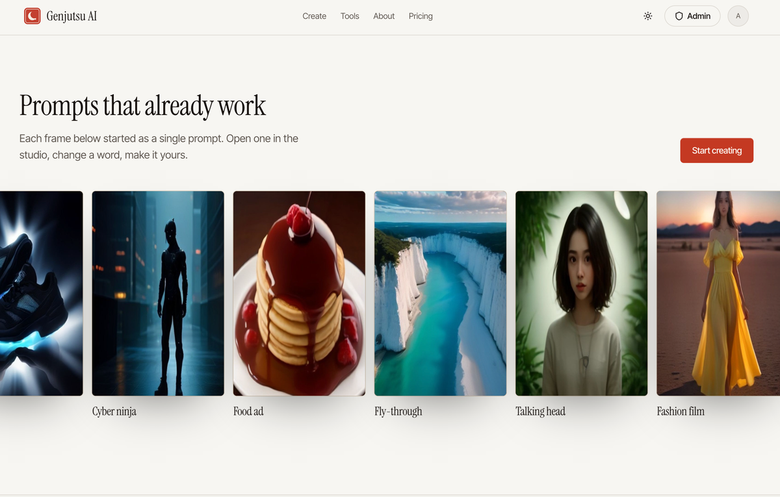Open the Pricing page
Screen dimensions: 780x497
421,16
